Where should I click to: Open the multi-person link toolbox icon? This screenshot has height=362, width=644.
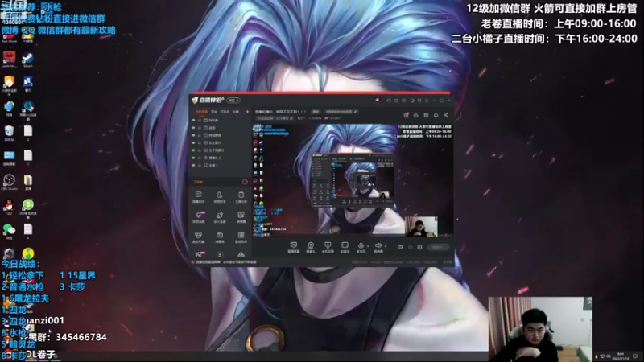click(219, 216)
